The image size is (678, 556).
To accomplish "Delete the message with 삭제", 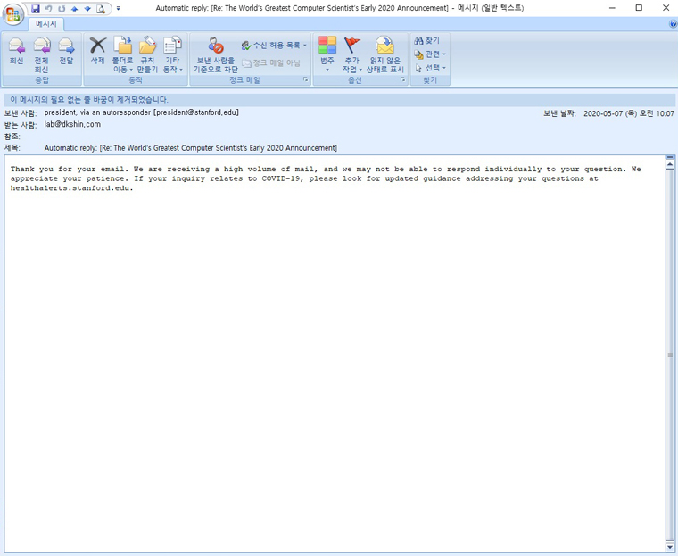I will (98, 52).
